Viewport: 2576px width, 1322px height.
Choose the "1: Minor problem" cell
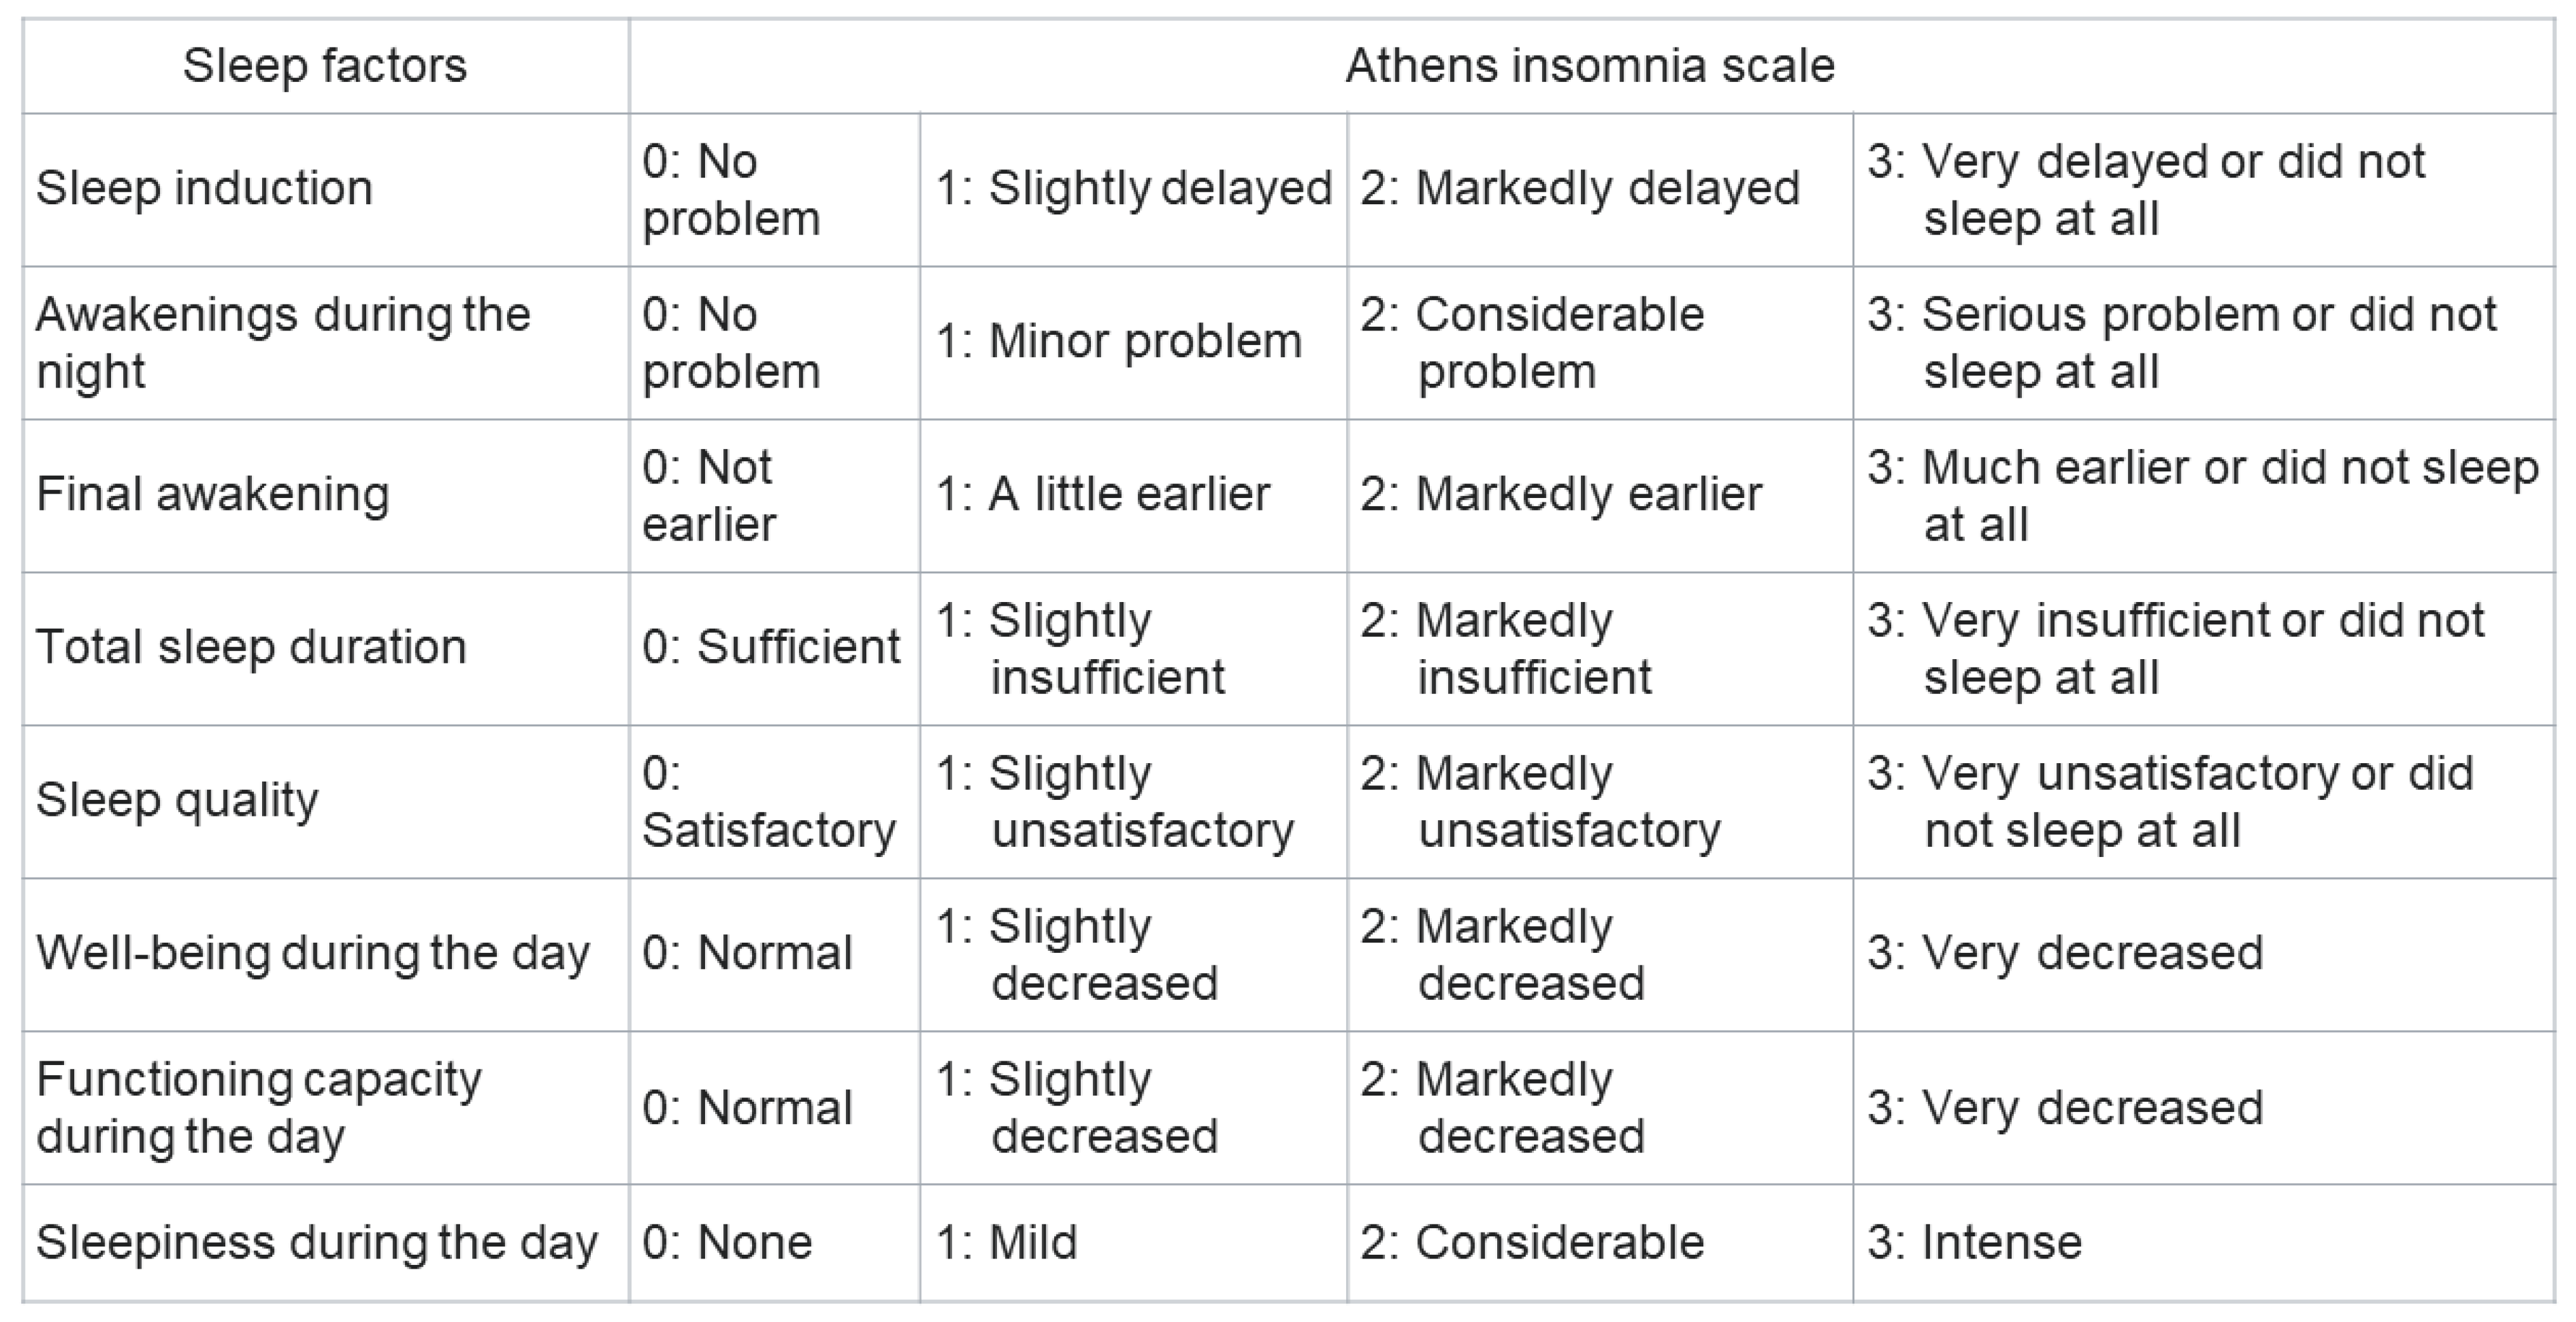(x=1118, y=342)
